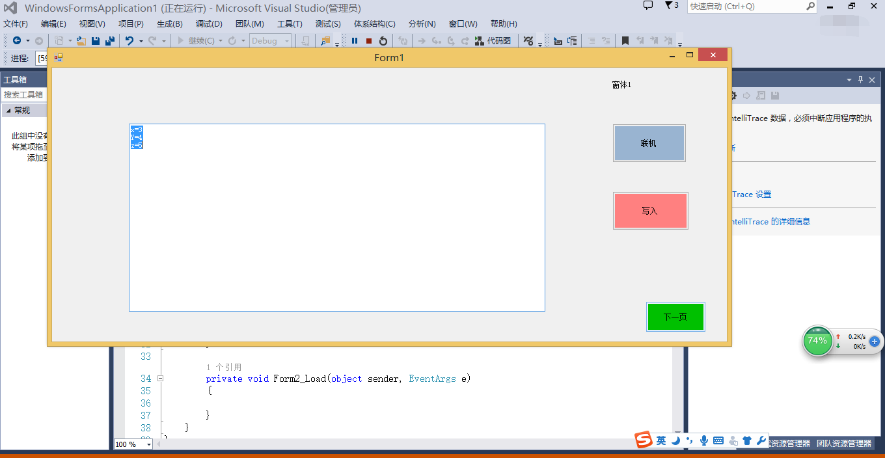The image size is (885, 458).
Task: Open the 分析(N) menu
Action: 422,24
